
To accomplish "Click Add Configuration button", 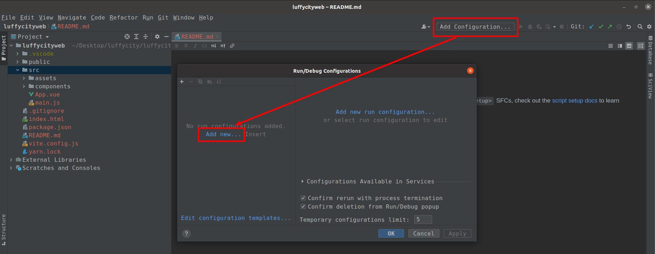I will (475, 27).
